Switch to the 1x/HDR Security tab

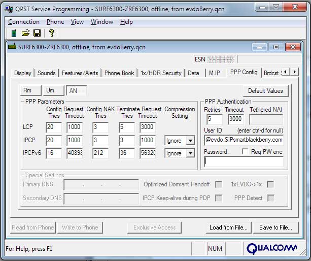(161, 73)
